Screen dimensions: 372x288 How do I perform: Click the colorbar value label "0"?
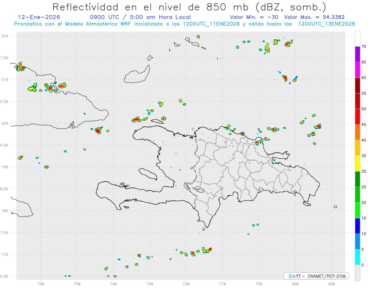tap(363, 265)
